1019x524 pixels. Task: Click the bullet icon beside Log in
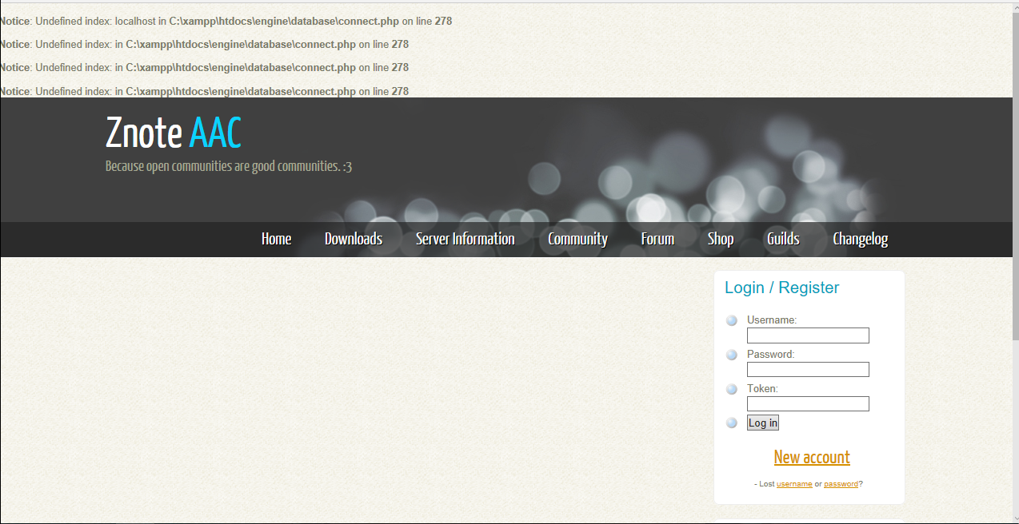point(731,423)
